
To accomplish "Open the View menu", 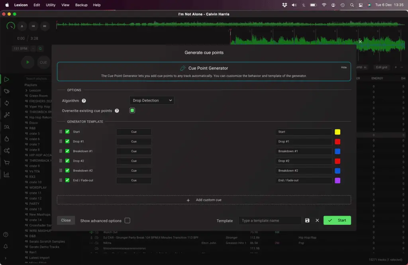I will tap(65, 5).
